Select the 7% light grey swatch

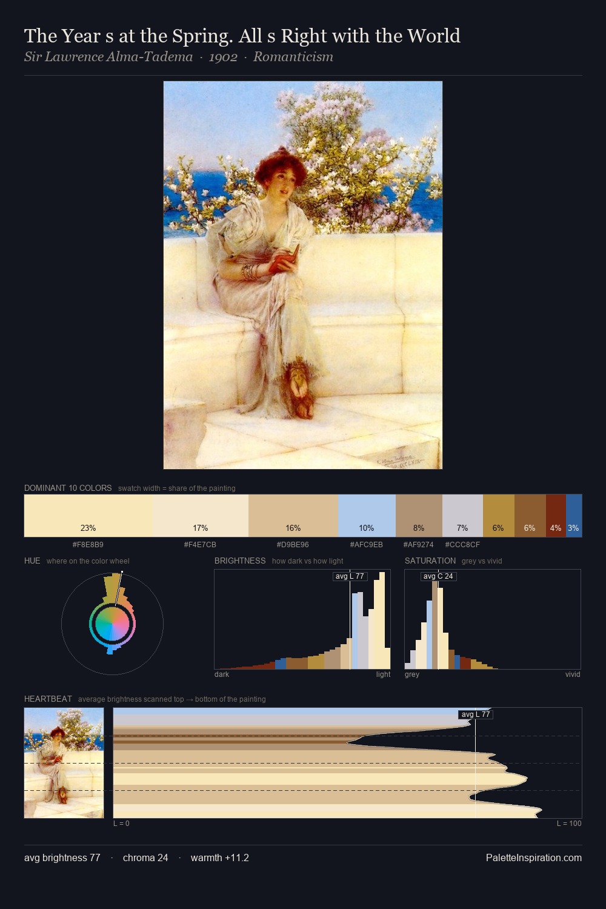tap(462, 516)
